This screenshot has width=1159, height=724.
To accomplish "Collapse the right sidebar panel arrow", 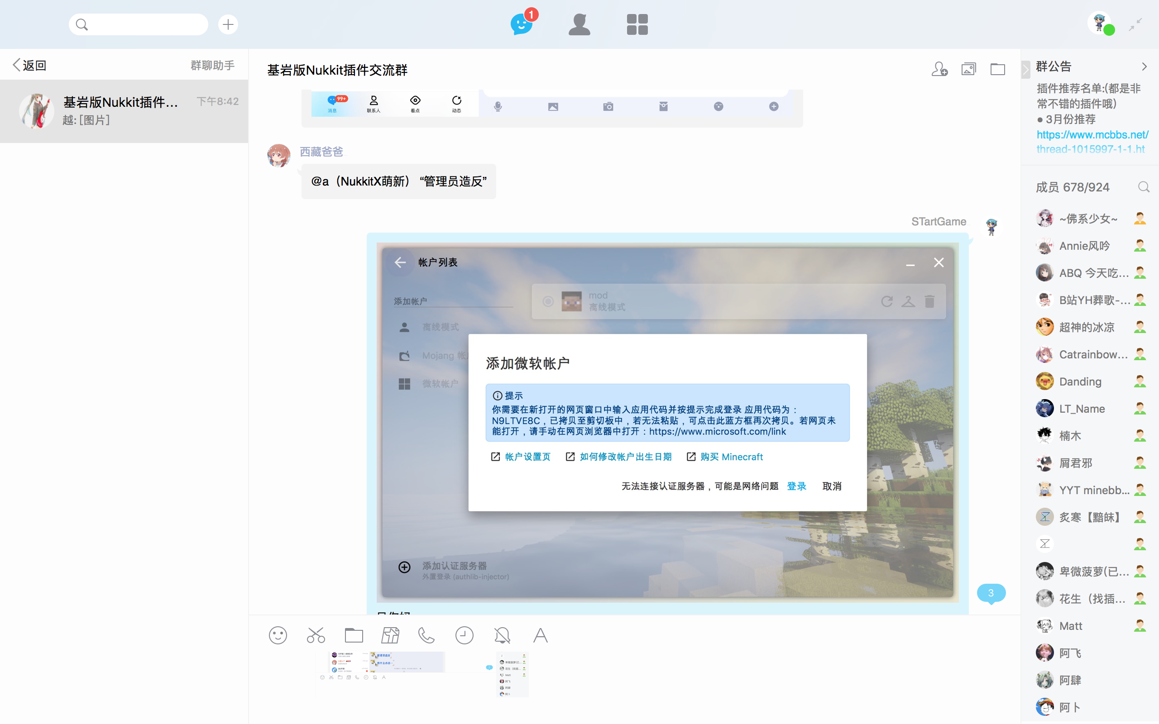I will pyautogui.click(x=1025, y=69).
